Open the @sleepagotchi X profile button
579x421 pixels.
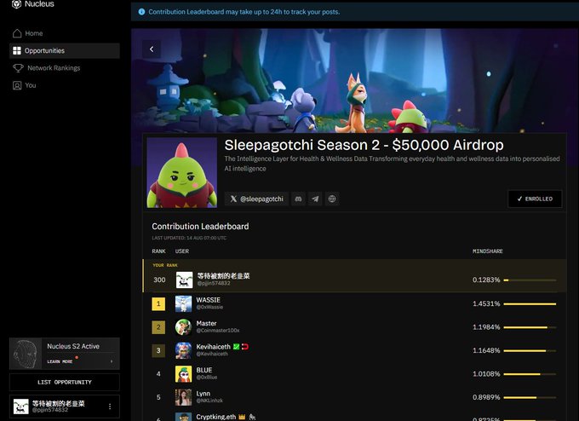[256, 199]
